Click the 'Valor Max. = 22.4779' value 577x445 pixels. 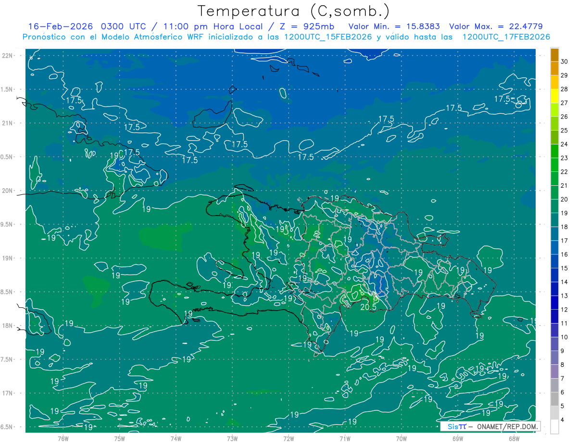click(496, 26)
